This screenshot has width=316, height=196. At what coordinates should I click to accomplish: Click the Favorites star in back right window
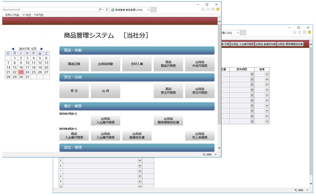300,33
